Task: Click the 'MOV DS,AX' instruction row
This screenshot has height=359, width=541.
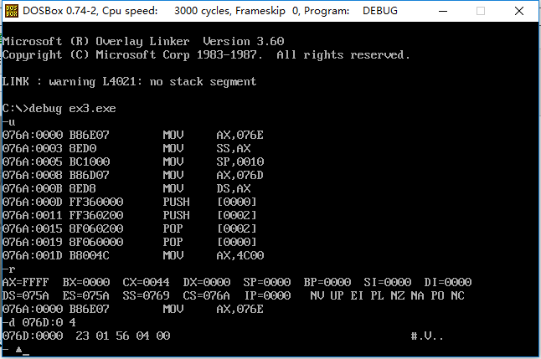Action: 126,188
